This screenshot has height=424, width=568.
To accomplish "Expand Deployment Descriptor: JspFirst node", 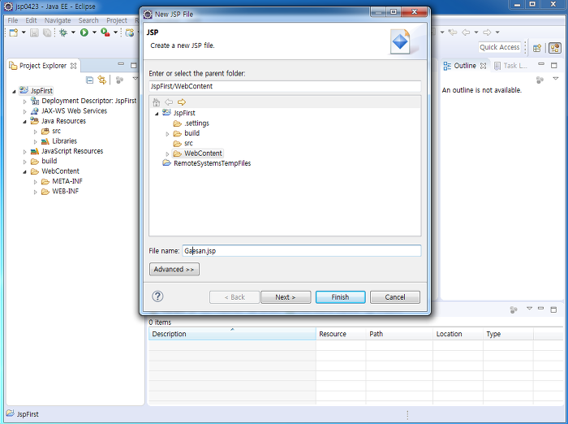I will pyautogui.click(x=24, y=102).
